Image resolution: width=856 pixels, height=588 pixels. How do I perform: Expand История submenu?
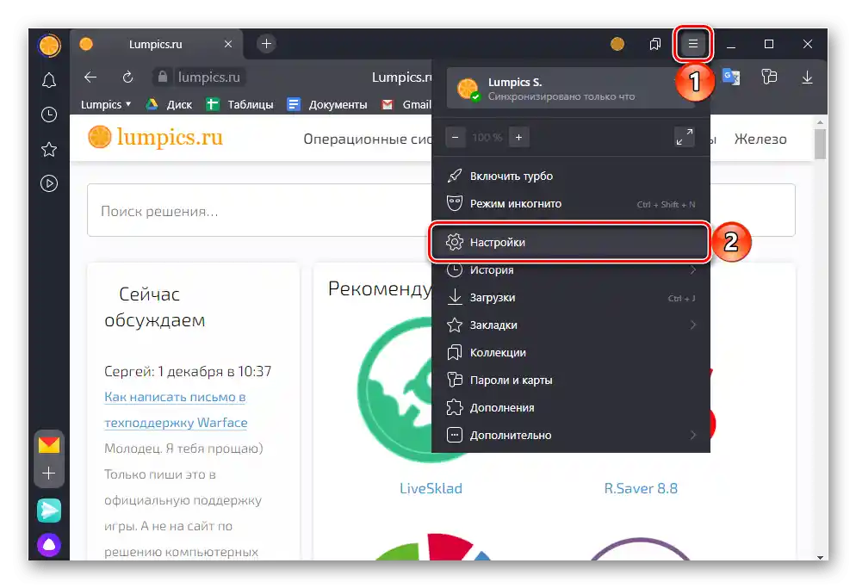(x=570, y=269)
